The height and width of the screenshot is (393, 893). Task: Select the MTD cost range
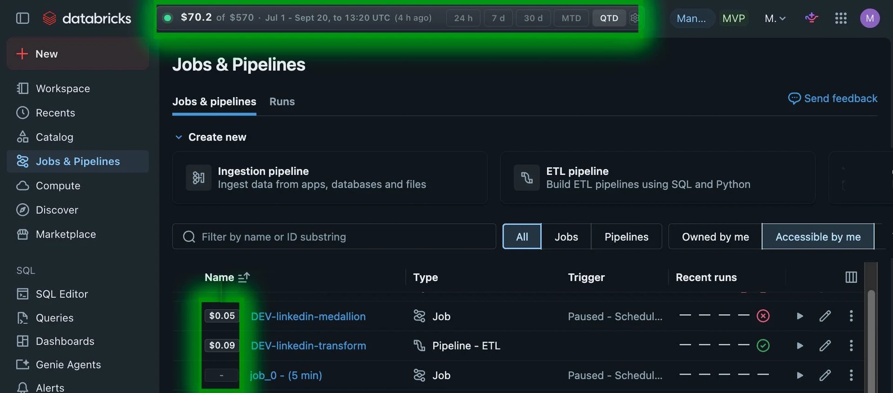571,18
